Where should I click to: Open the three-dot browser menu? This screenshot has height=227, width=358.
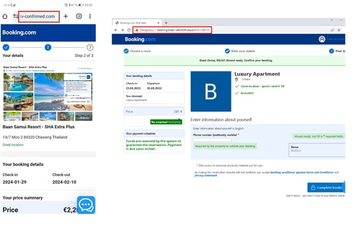[x=90, y=16]
